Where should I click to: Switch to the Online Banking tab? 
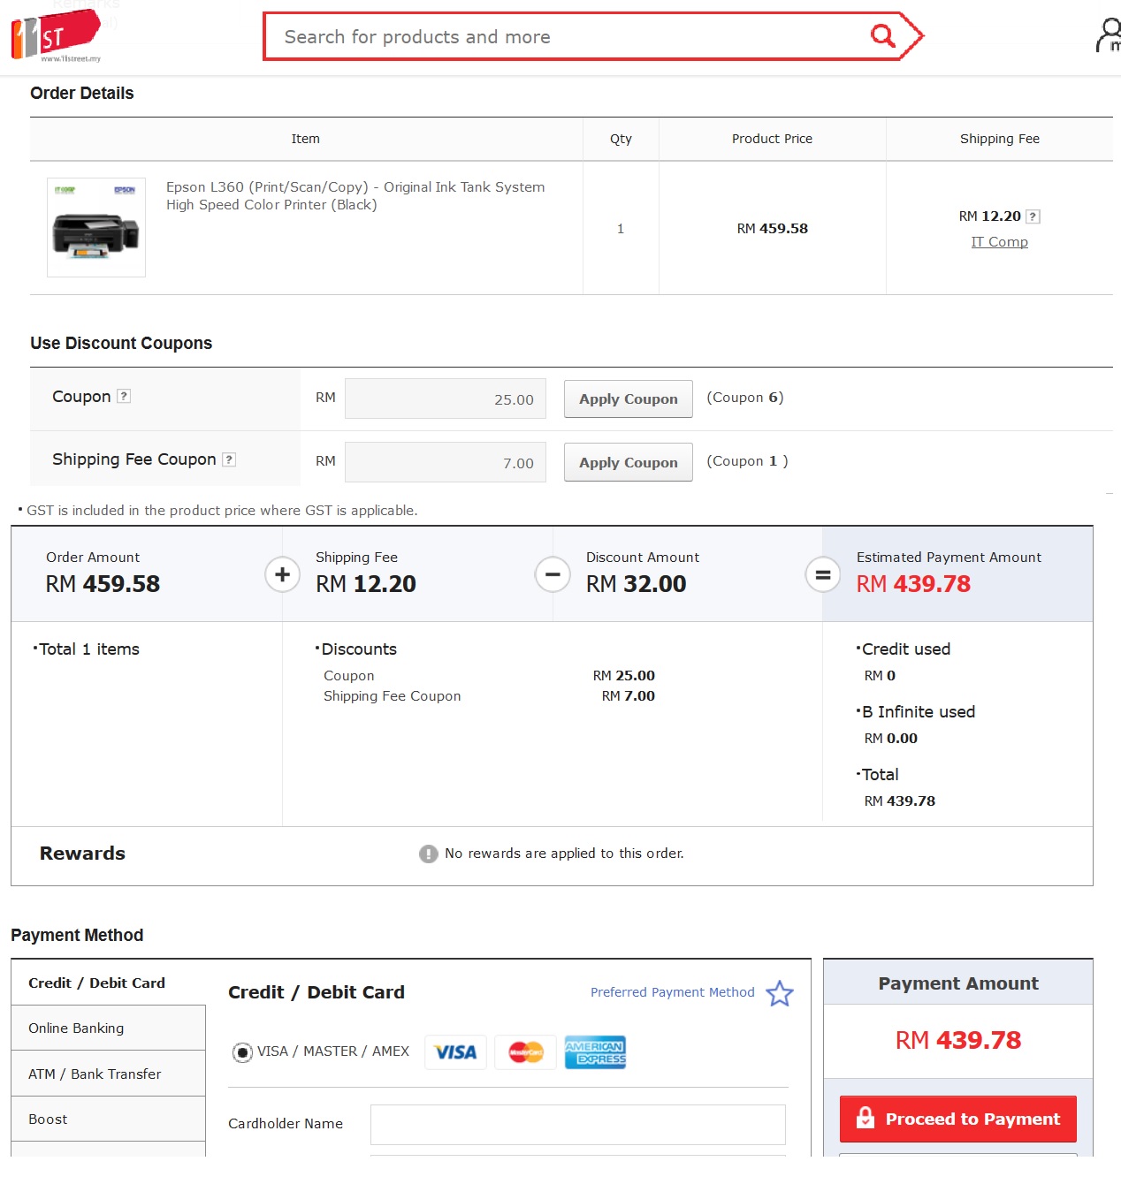coord(108,1028)
